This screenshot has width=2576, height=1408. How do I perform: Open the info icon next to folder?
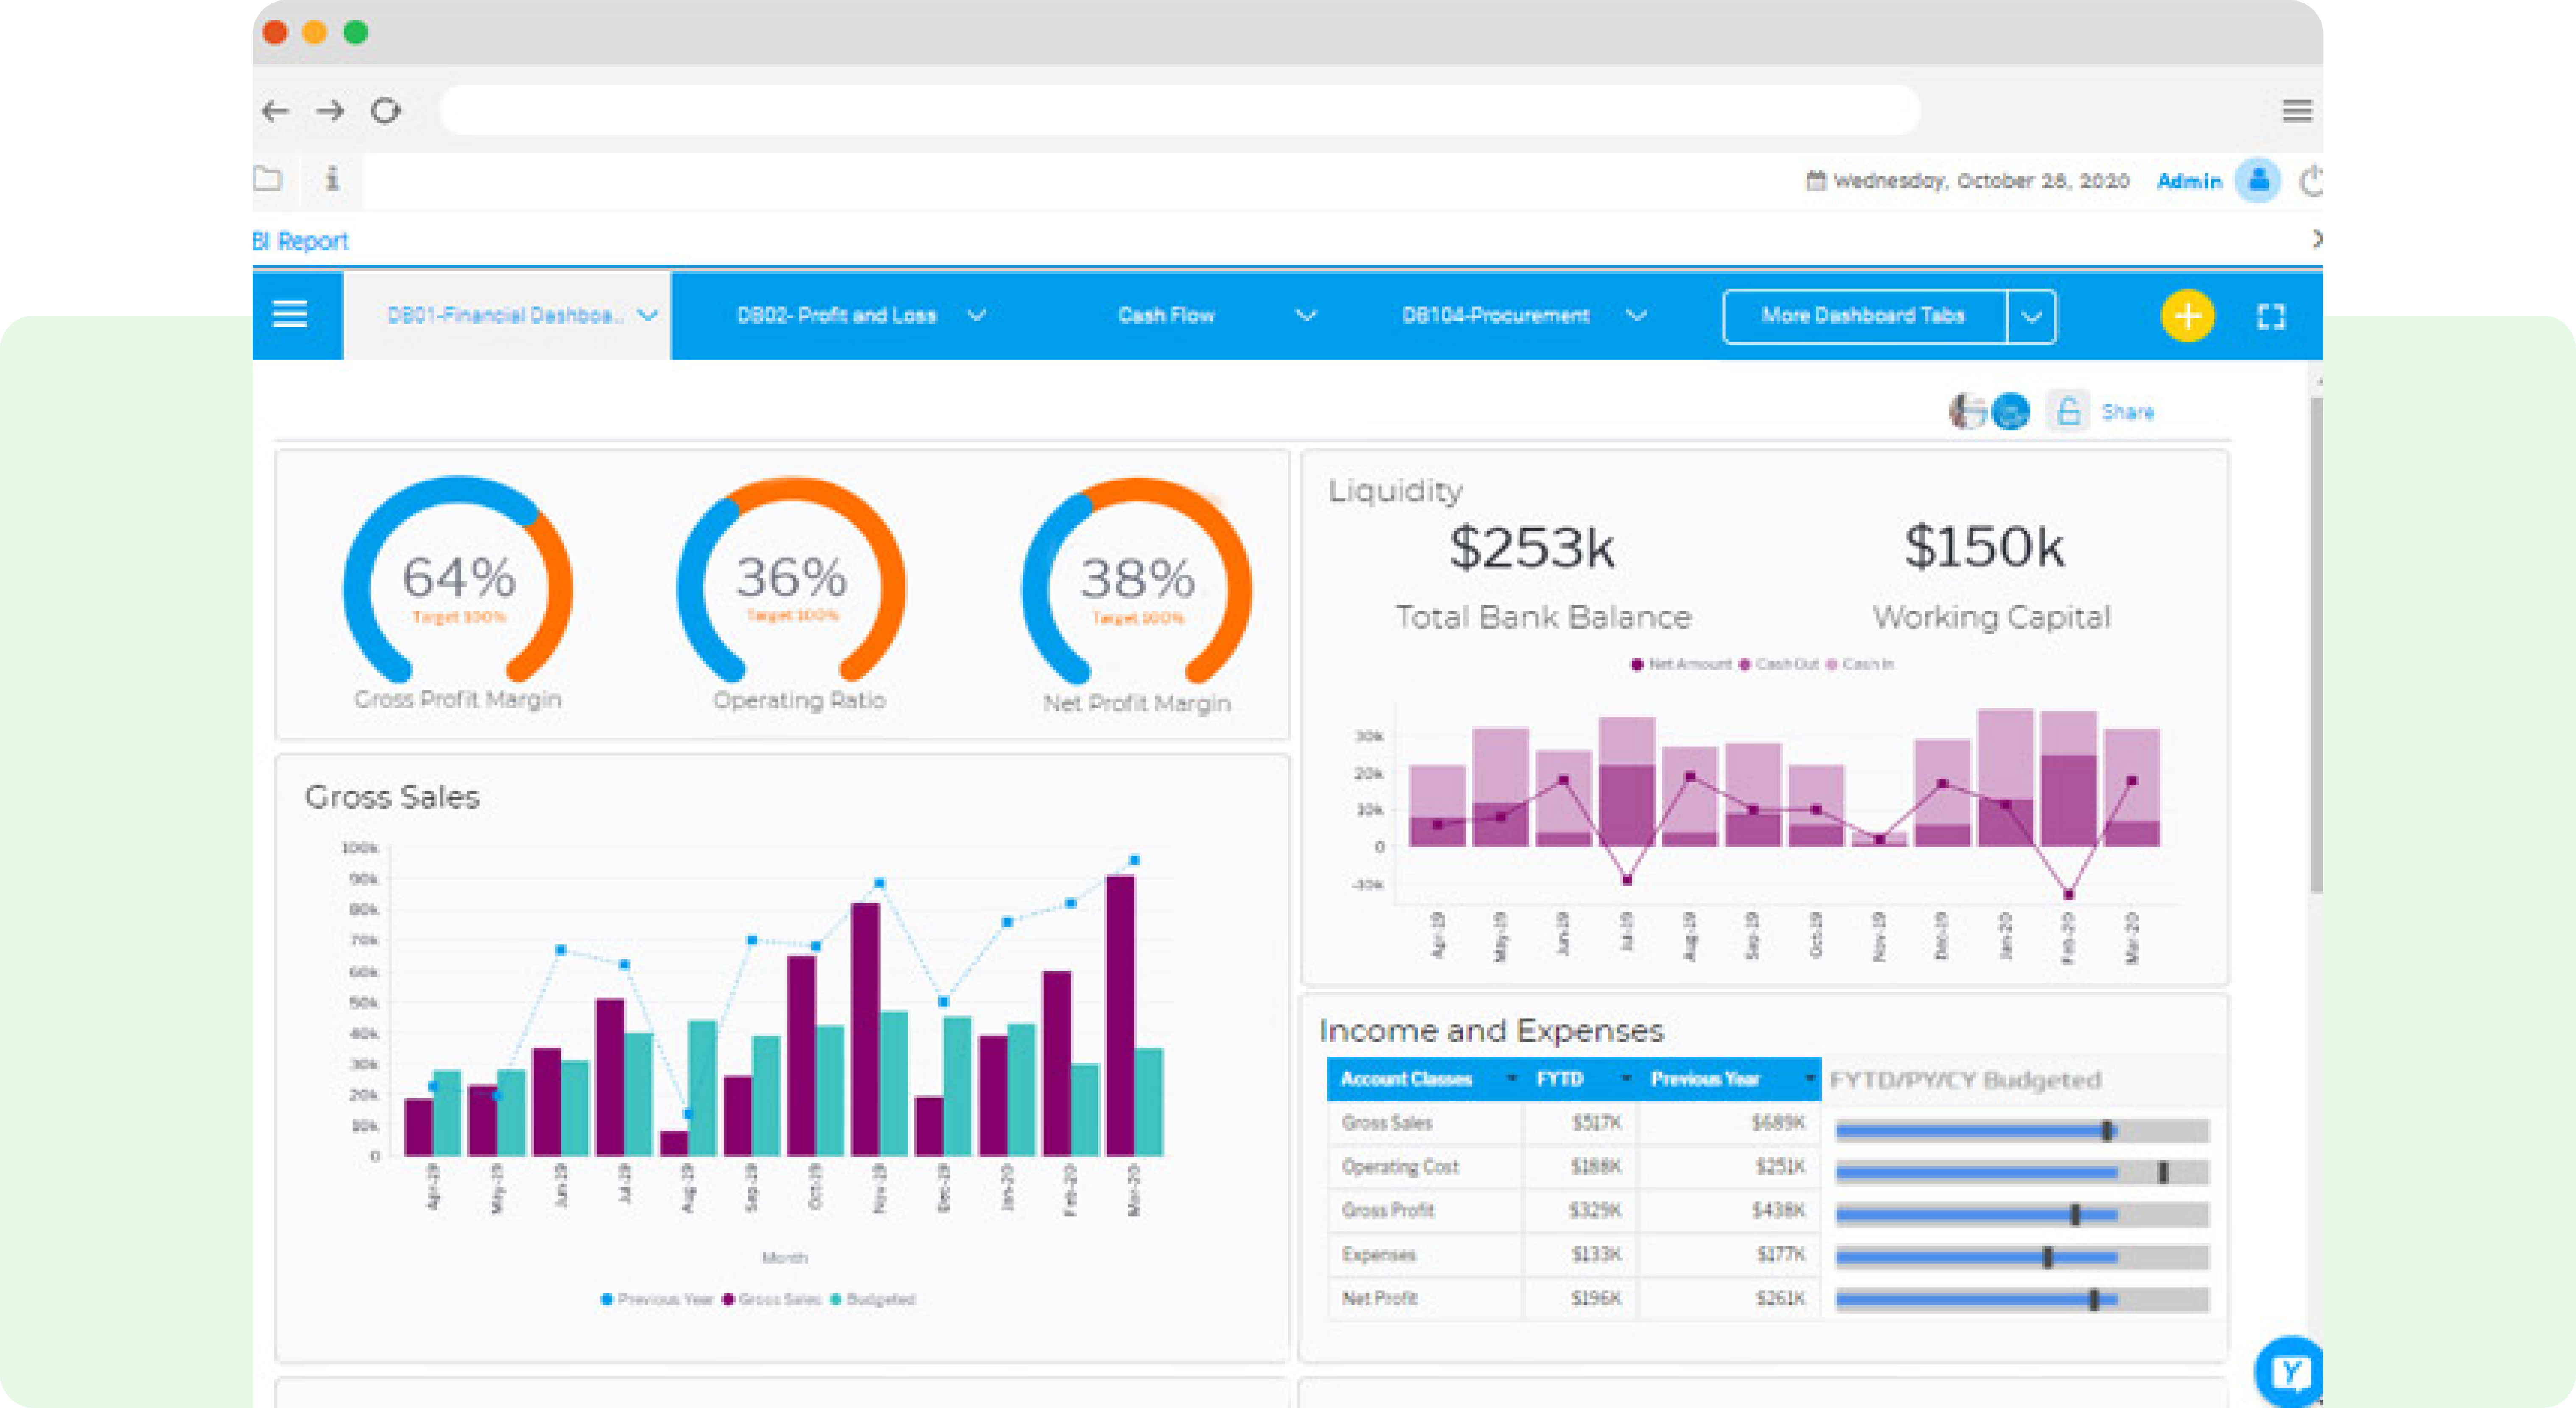click(332, 179)
